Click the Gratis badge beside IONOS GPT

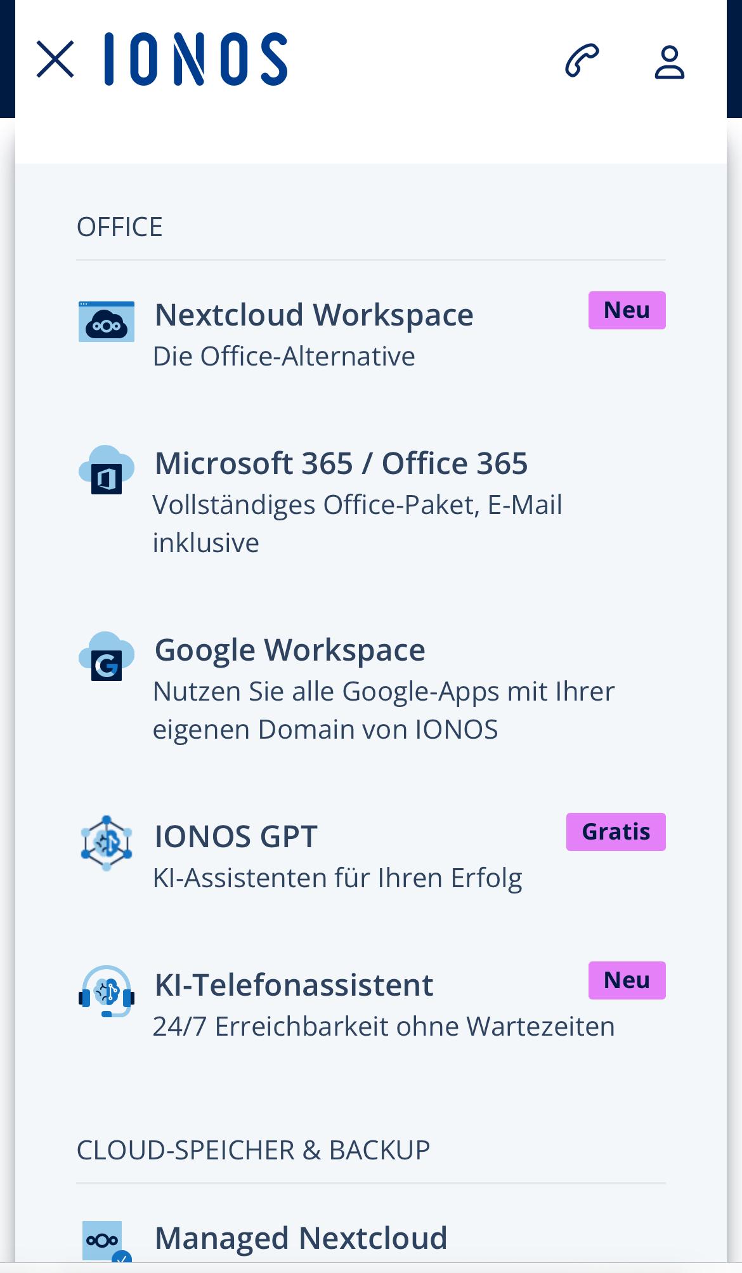coord(616,832)
